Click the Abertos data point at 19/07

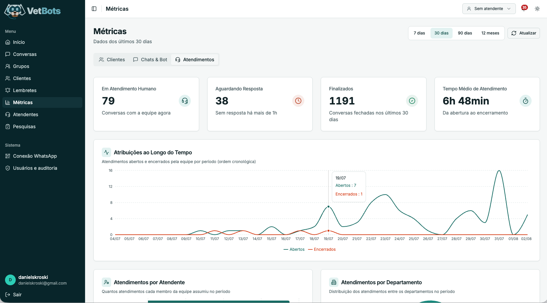[328, 207]
